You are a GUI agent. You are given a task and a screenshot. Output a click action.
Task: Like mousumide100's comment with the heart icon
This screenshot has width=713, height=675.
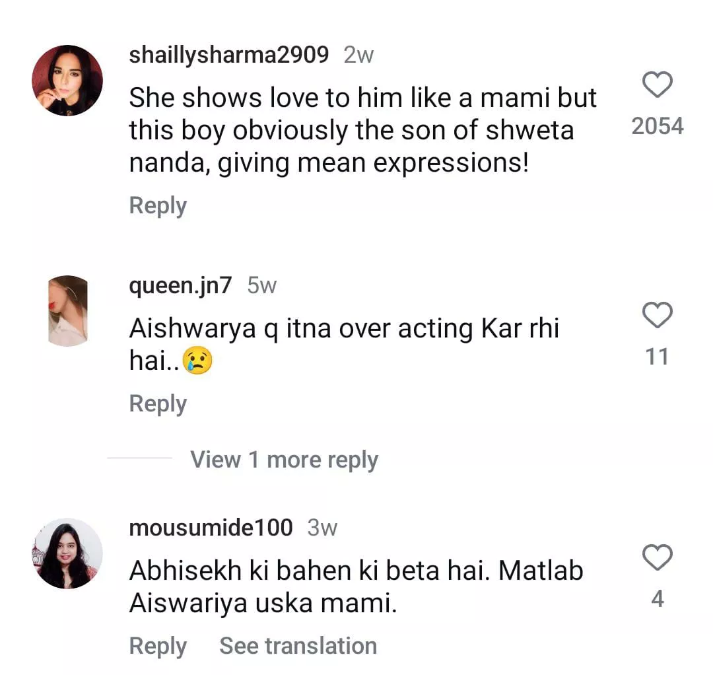pos(657,558)
